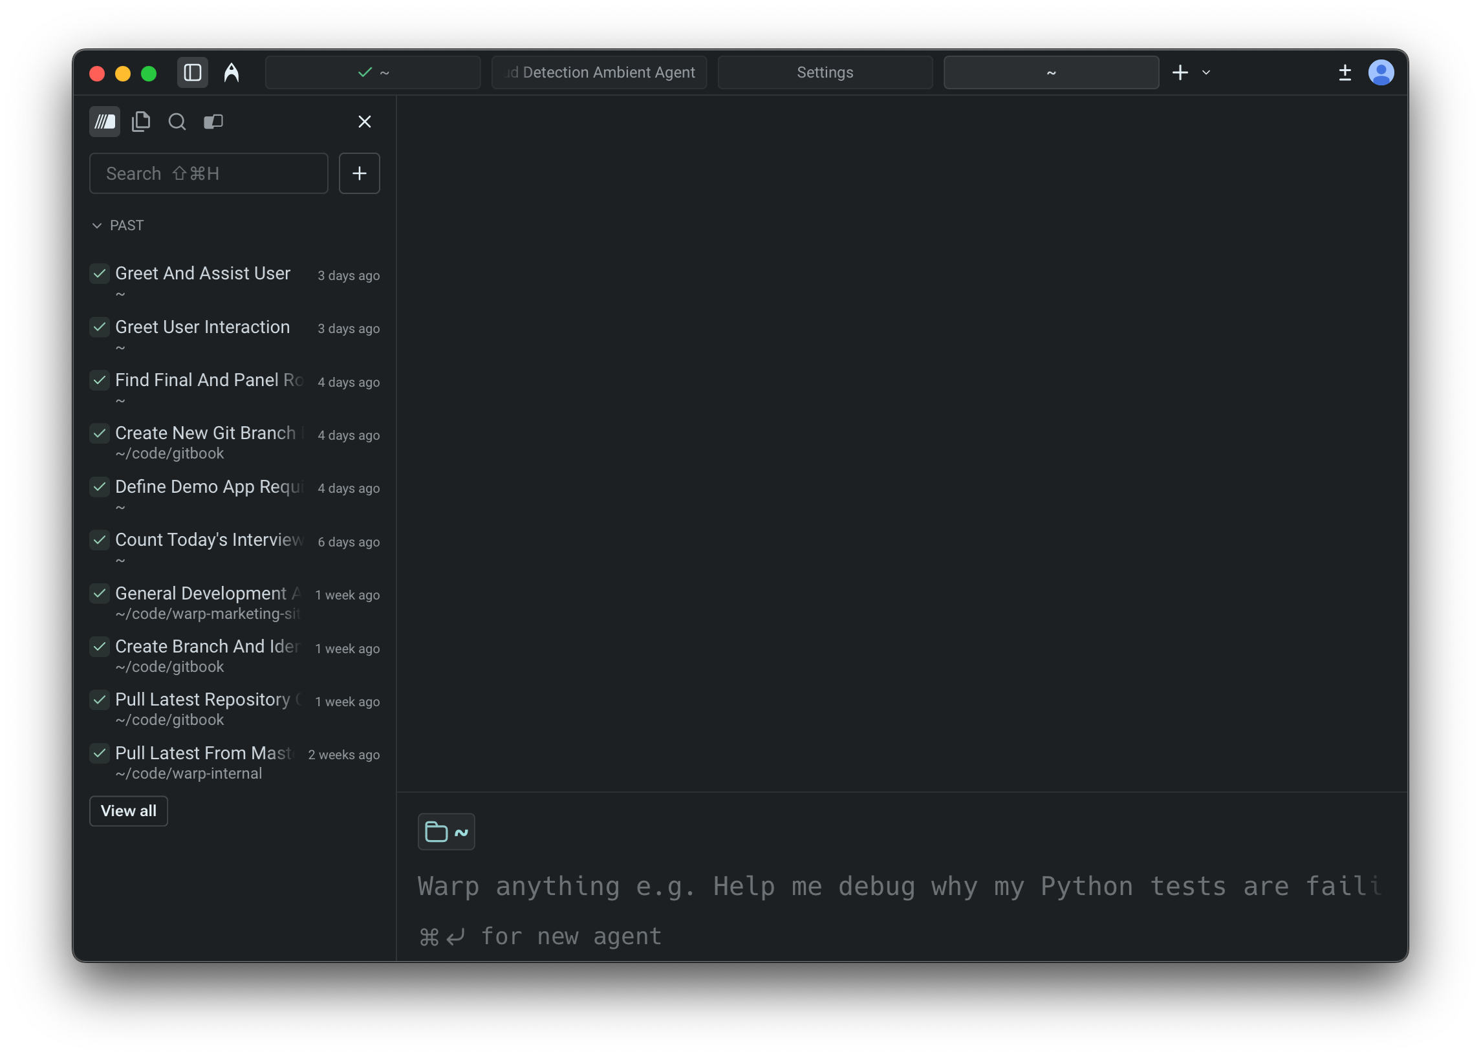Open the working directory folder selector

pos(446,832)
